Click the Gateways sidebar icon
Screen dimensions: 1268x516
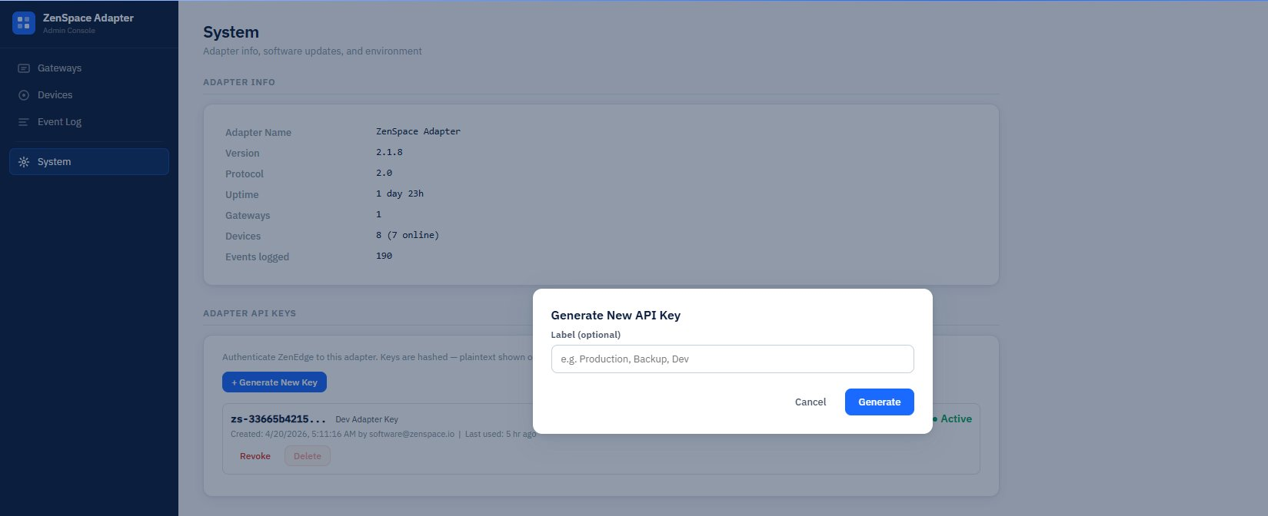[24, 68]
